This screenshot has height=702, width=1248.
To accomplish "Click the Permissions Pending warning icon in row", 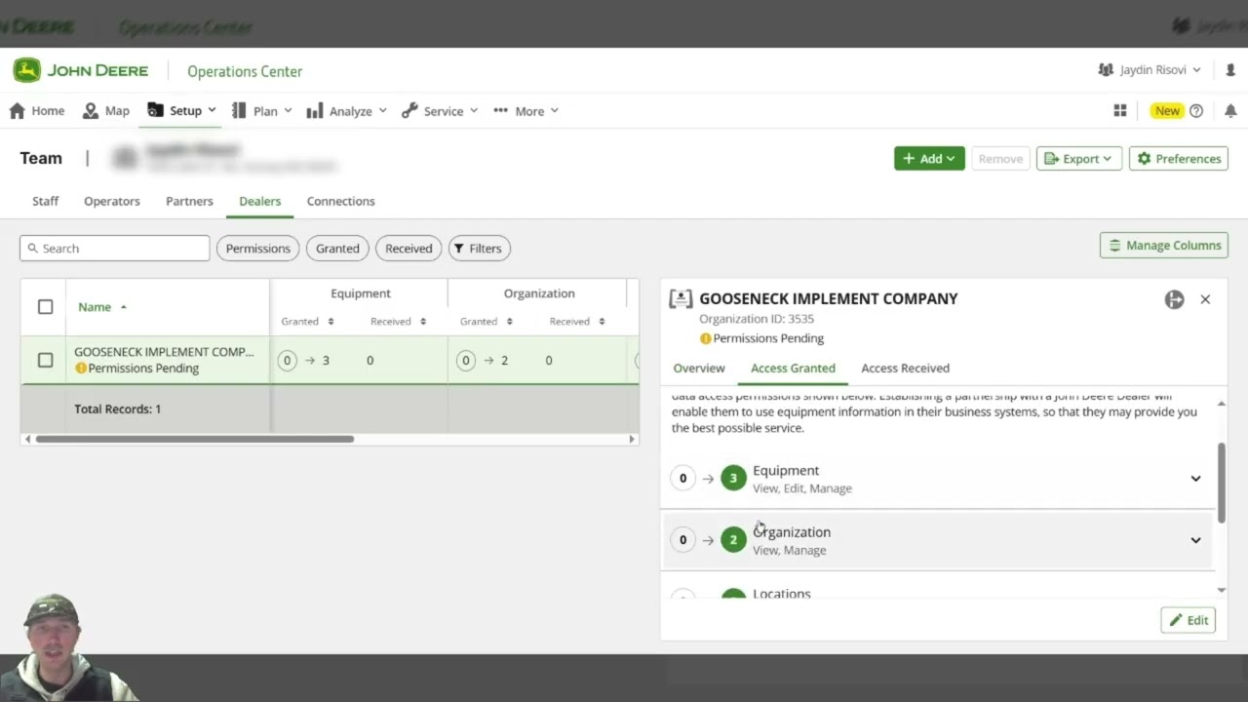I will [x=81, y=369].
